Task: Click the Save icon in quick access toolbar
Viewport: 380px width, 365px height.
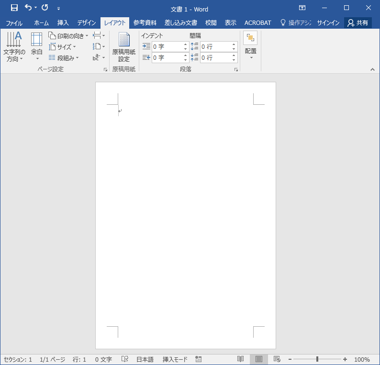Action: (x=14, y=8)
